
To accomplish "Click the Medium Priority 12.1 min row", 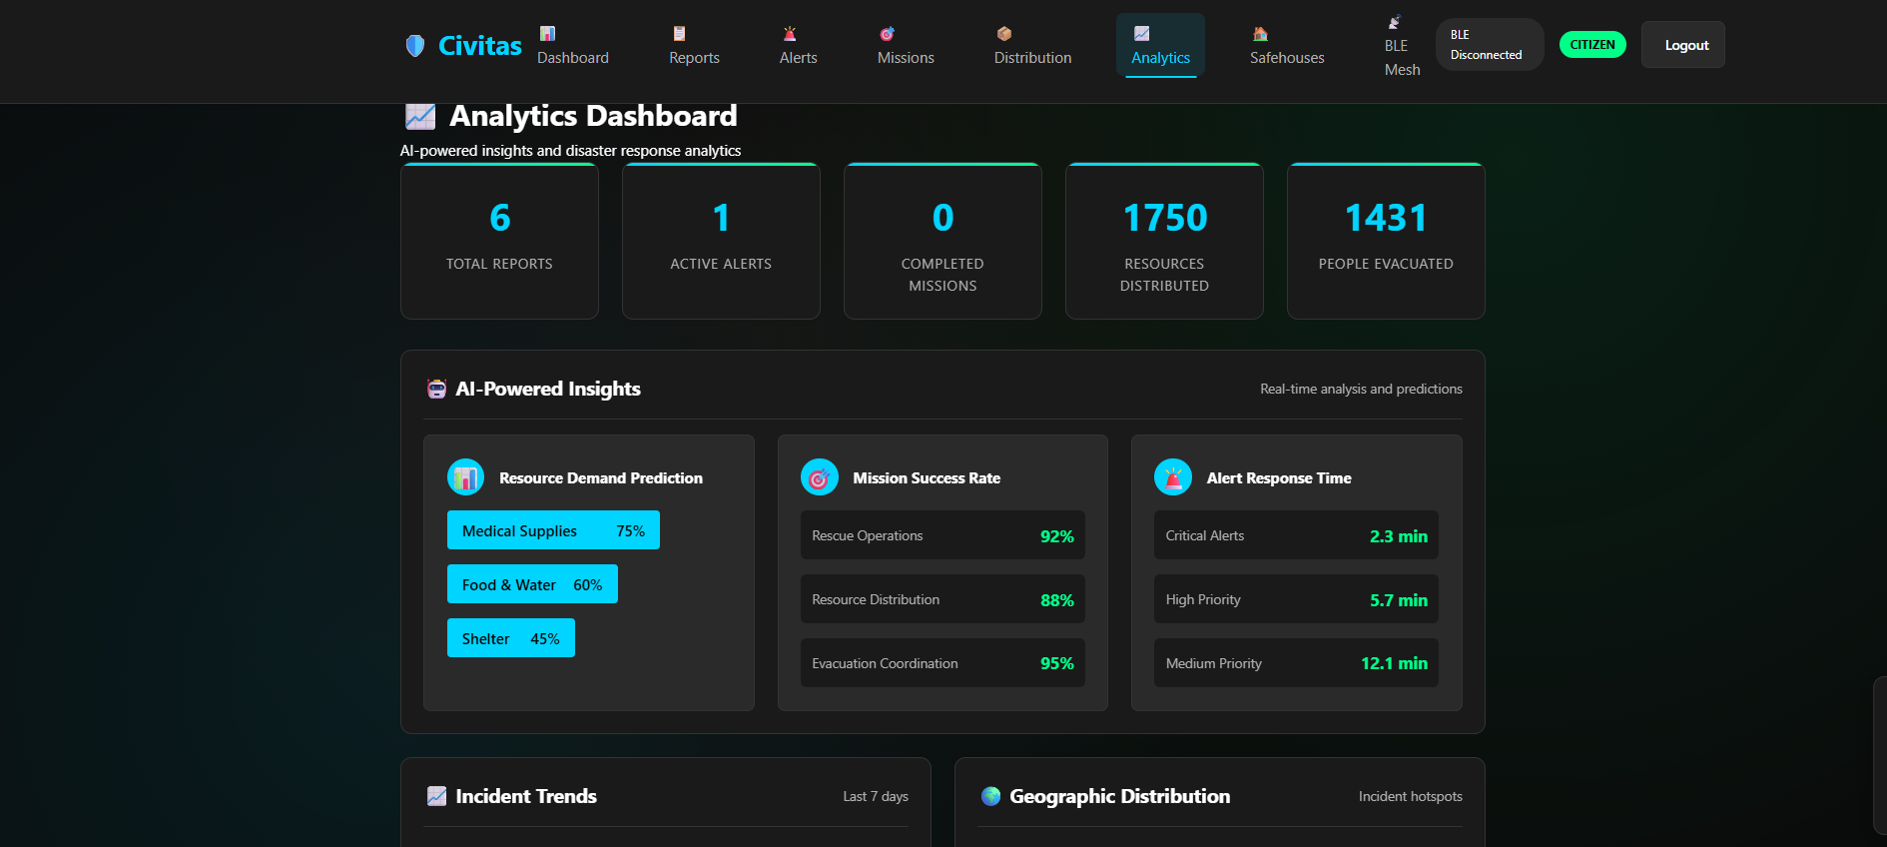I will point(1296,663).
